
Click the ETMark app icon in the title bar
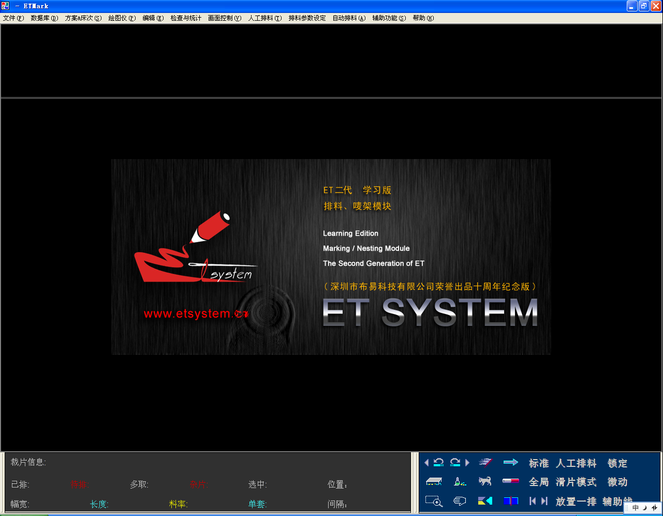tap(6, 6)
